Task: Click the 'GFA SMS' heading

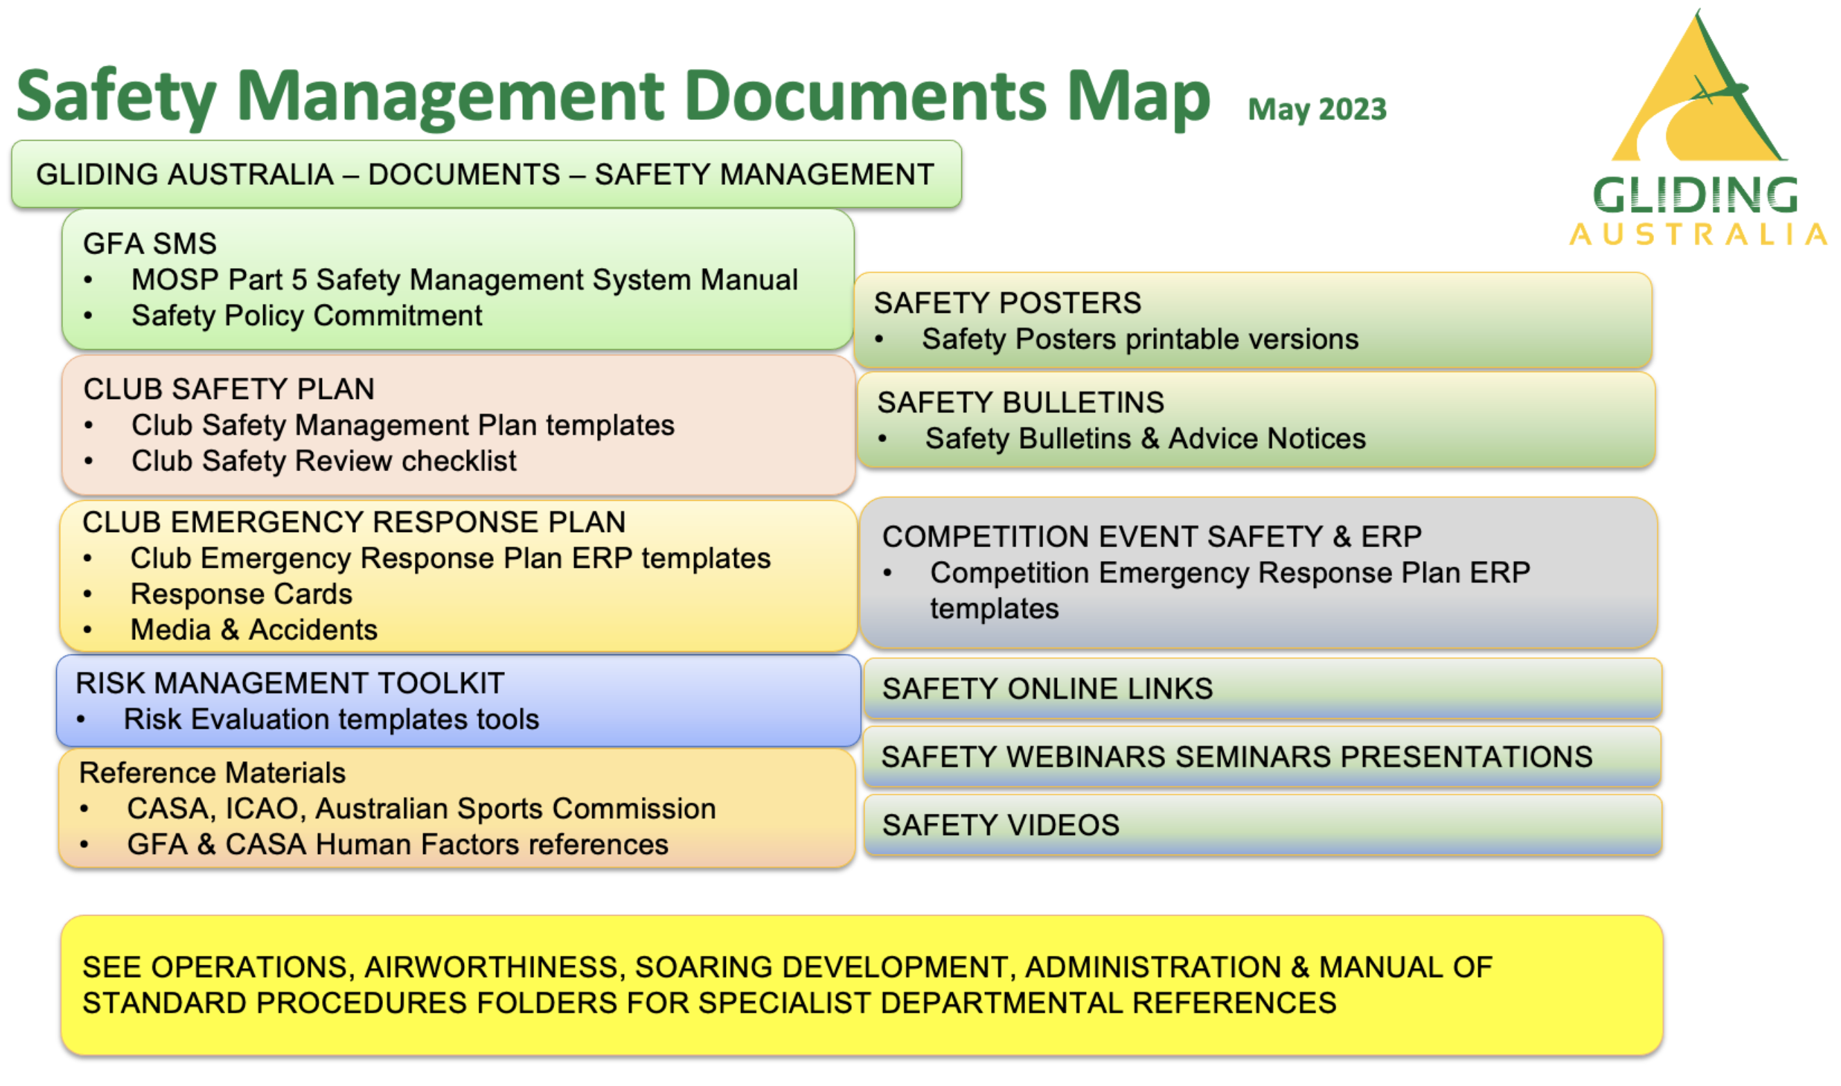Action: [150, 244]
